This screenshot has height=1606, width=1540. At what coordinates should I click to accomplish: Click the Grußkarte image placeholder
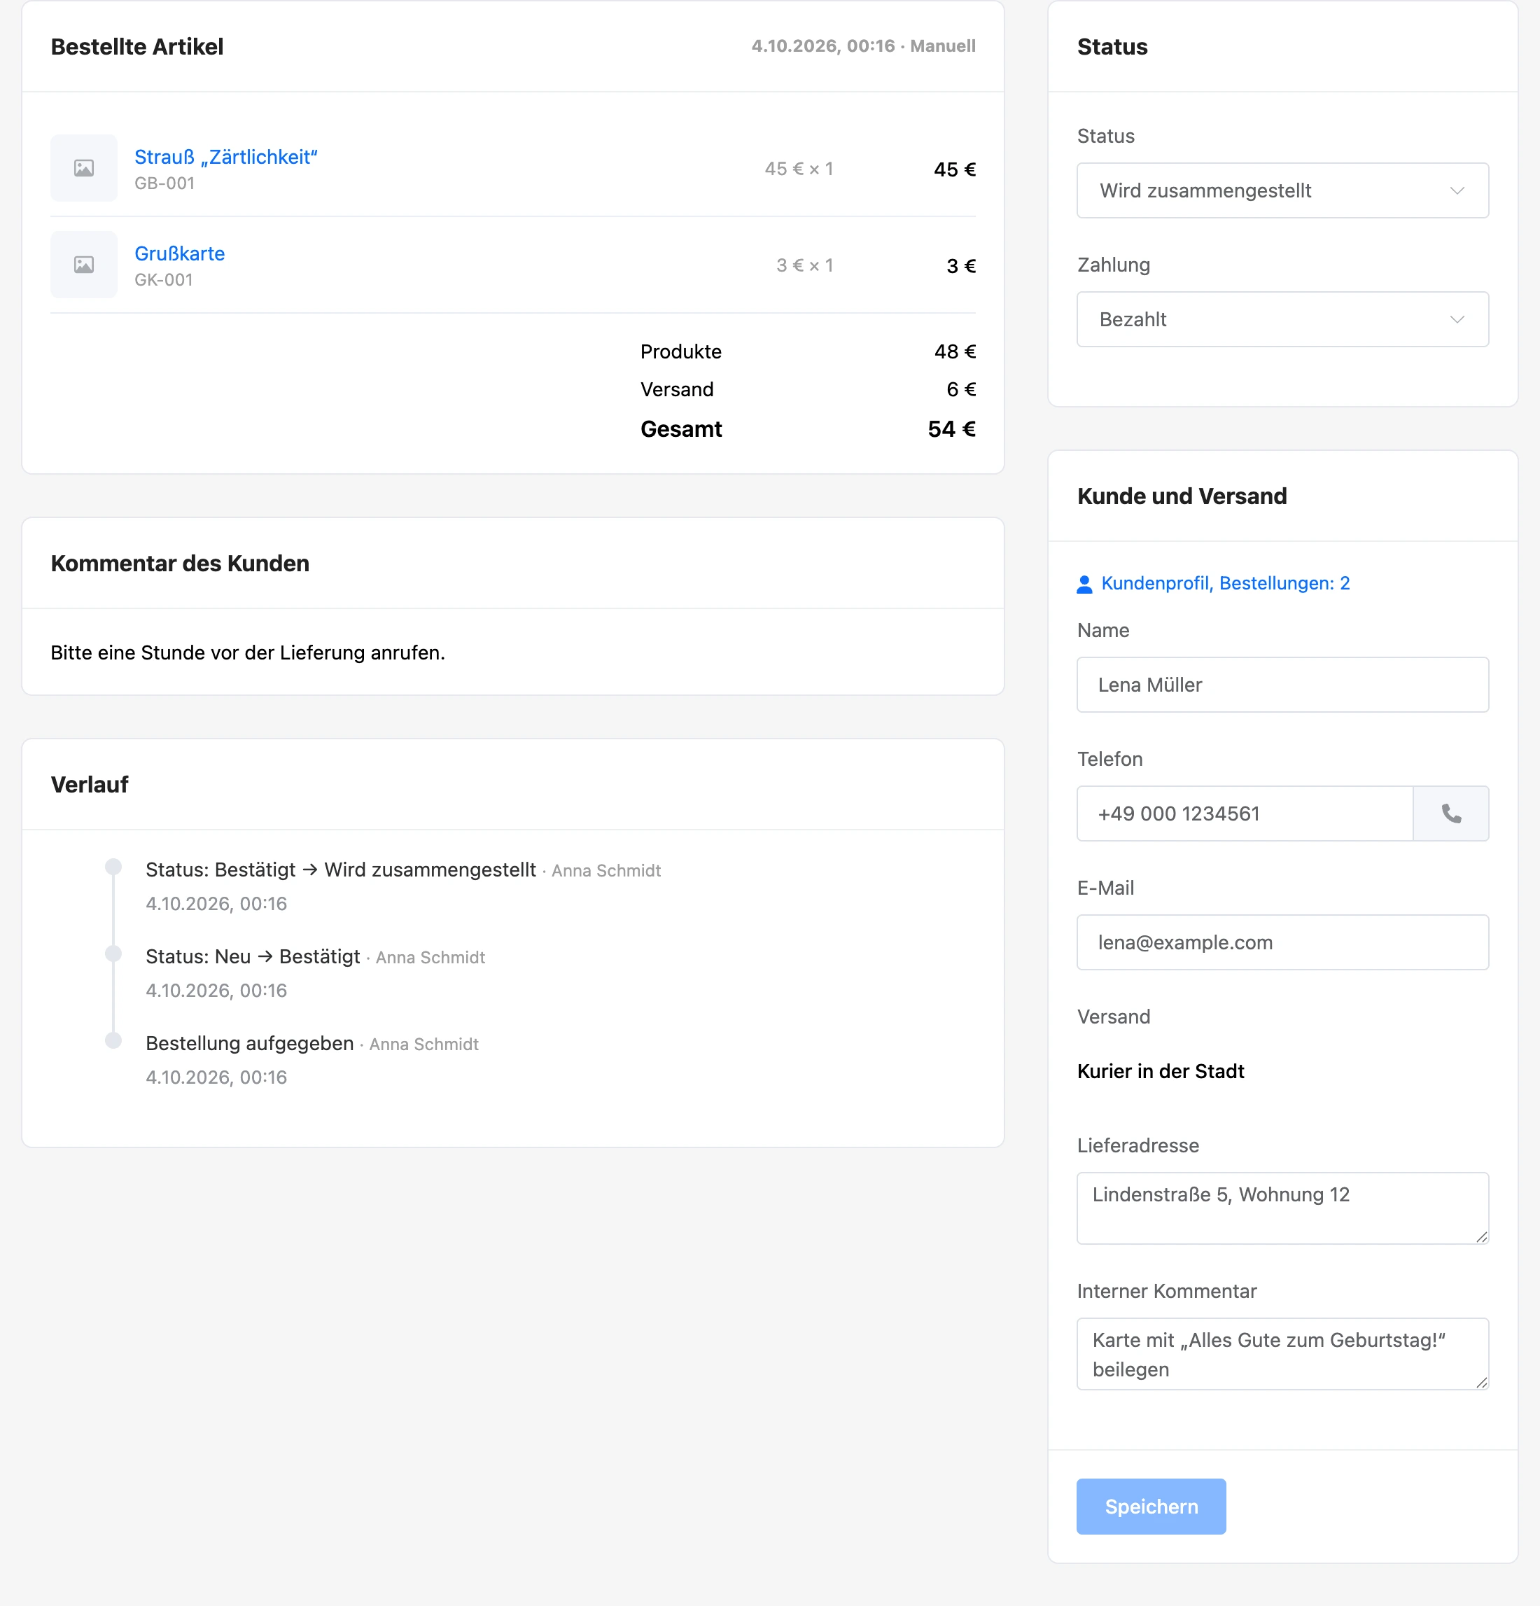(83, 265)
